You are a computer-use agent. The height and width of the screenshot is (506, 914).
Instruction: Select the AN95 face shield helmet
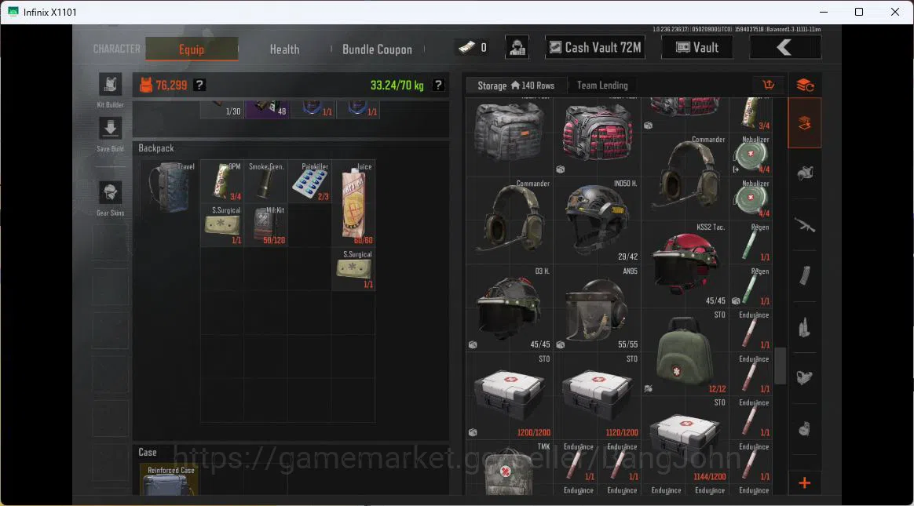[x=597, y=308]
